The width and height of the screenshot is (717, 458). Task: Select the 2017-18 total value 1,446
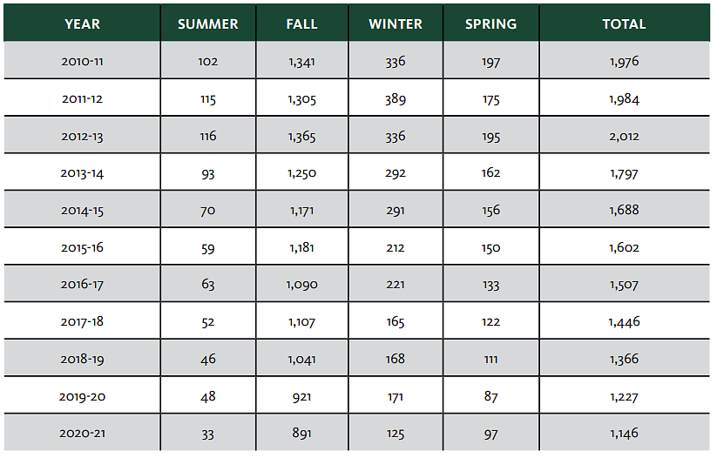624,321
